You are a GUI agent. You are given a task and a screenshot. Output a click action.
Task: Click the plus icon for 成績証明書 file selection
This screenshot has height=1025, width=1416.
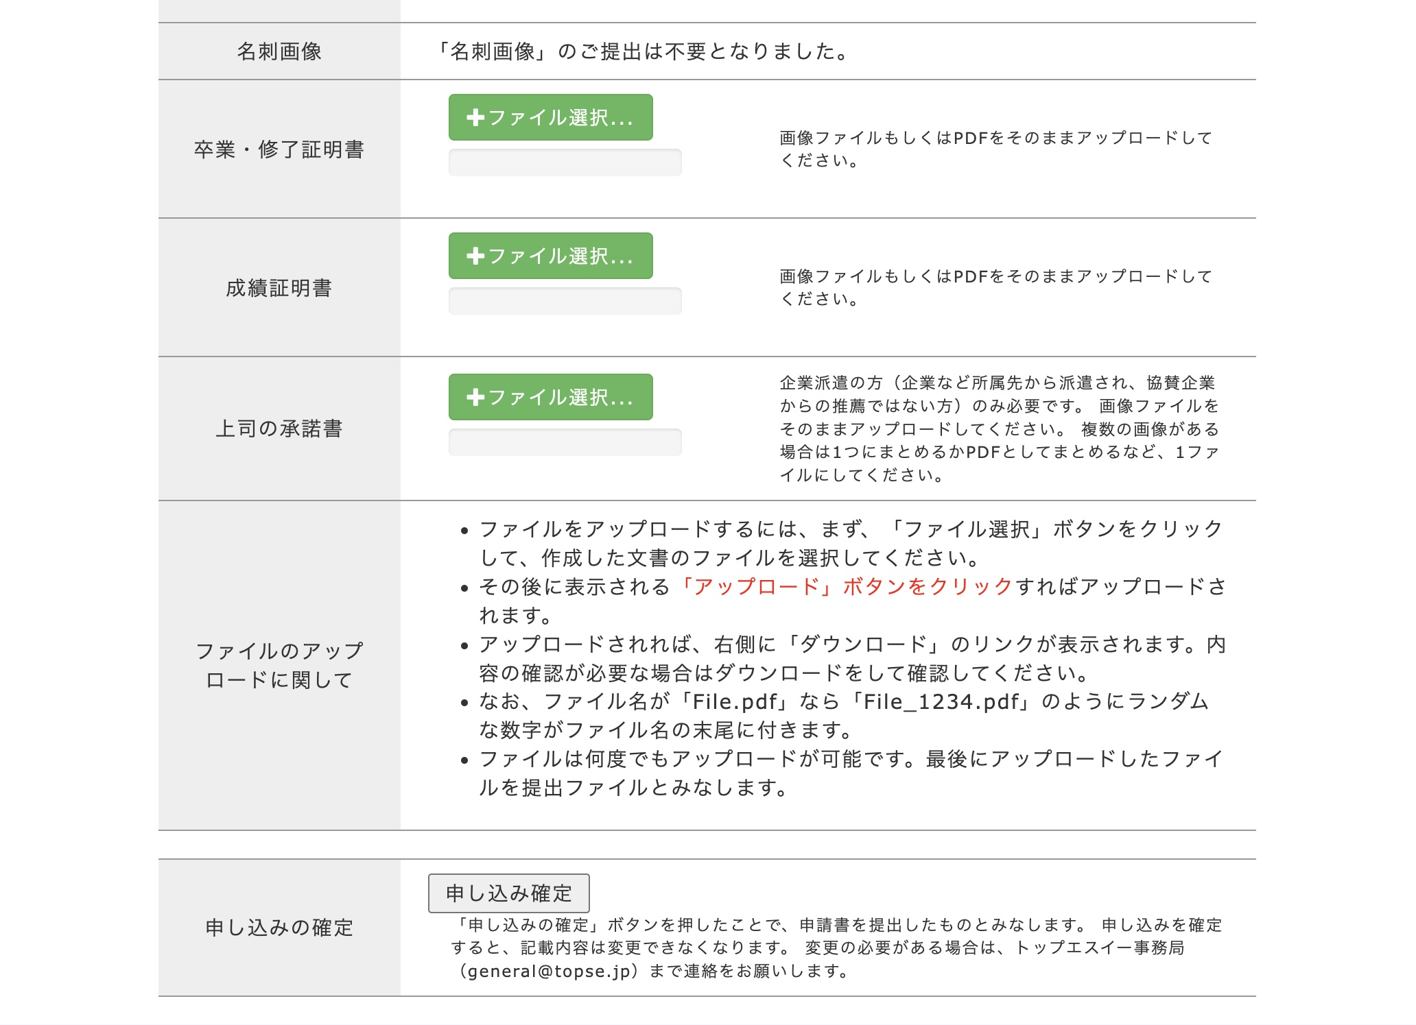coord(475,256)
